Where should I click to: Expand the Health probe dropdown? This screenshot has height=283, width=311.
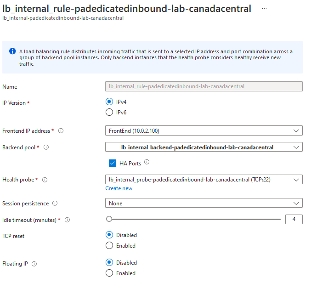(x=204, y=180)
